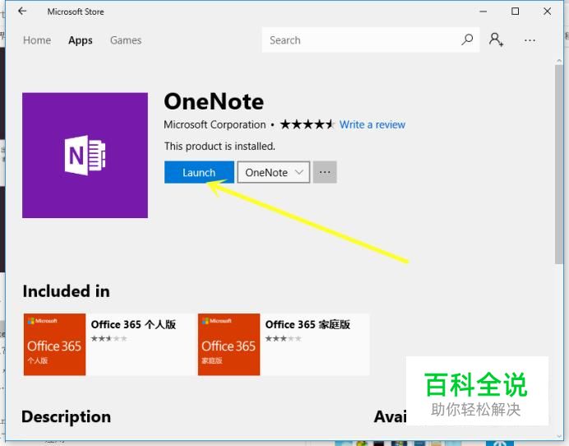Open the account sign-in icon

[496, 39]
